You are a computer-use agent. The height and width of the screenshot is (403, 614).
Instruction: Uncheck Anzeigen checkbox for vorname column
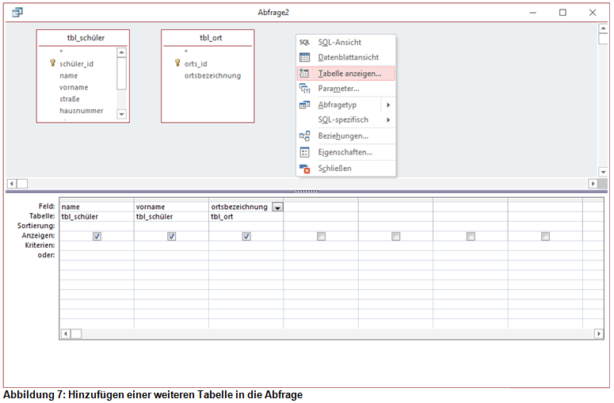(171, 236)
